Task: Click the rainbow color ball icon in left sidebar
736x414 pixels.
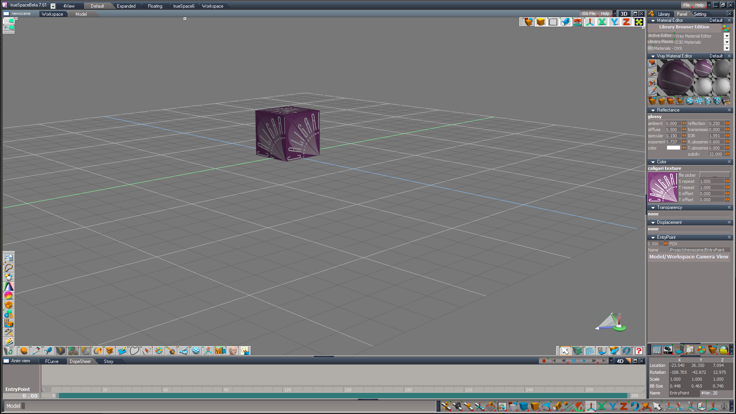Action: point(8,296)
